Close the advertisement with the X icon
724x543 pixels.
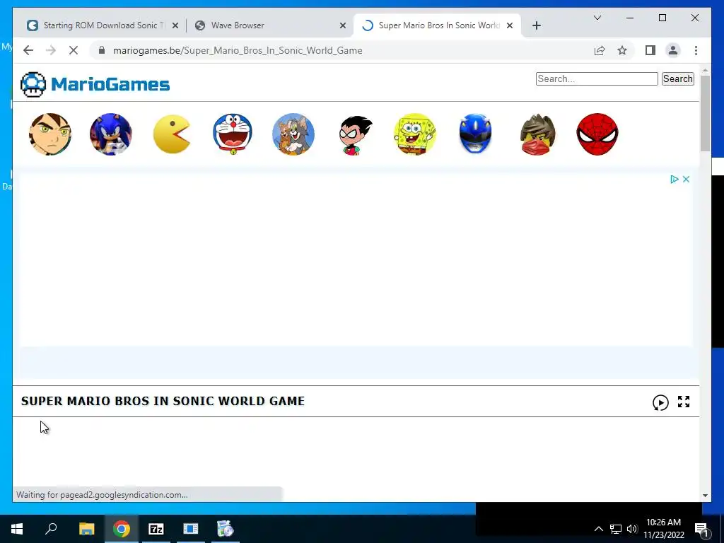click(686, 179)
